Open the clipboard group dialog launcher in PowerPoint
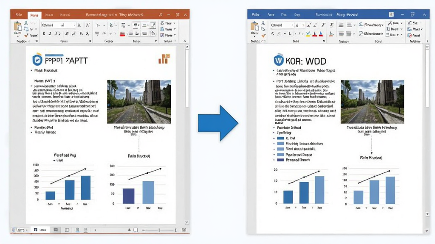Viewport: 435px width, 244px height. [x=37, y=41]
